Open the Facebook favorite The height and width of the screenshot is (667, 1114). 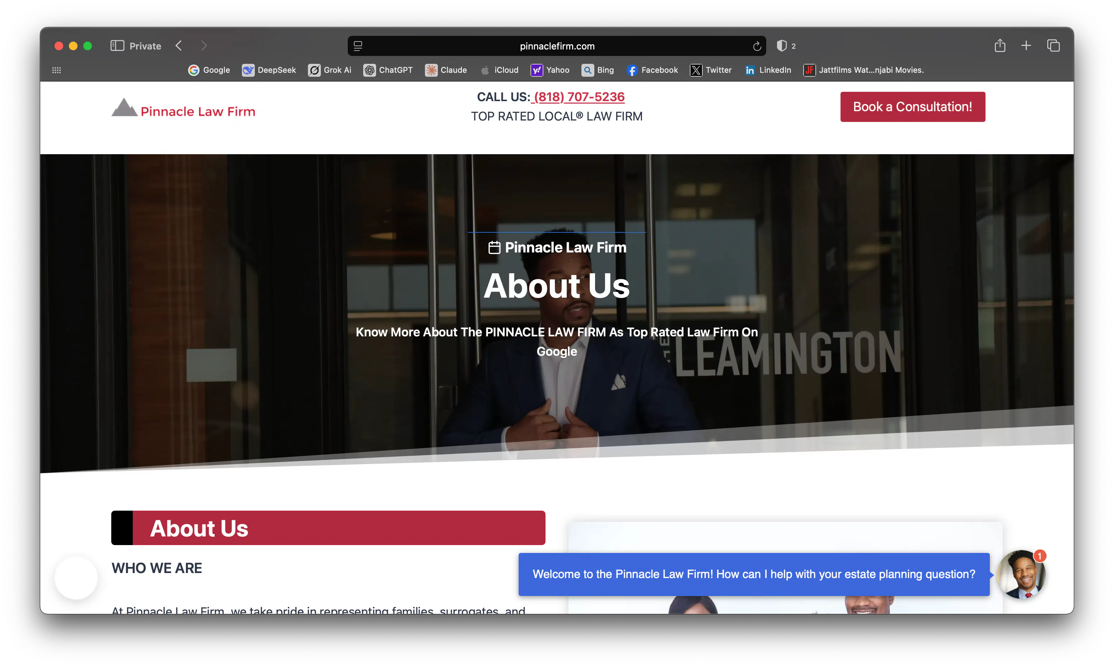(x=652, y=70)
